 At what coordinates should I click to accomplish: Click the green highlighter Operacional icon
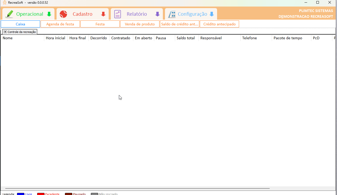[x=9, y=14]
